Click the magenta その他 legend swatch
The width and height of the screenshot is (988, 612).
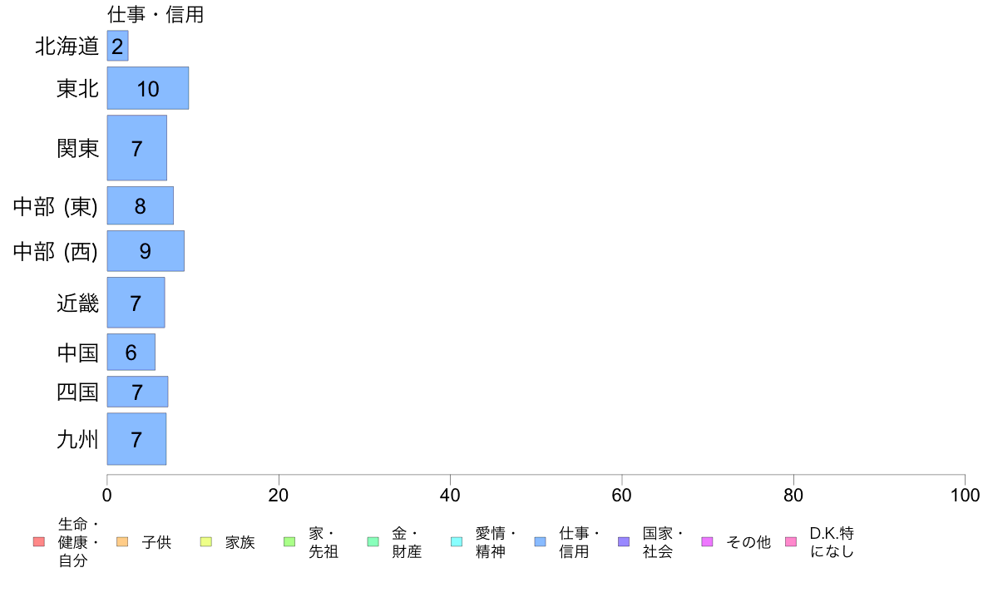point(707,542)
